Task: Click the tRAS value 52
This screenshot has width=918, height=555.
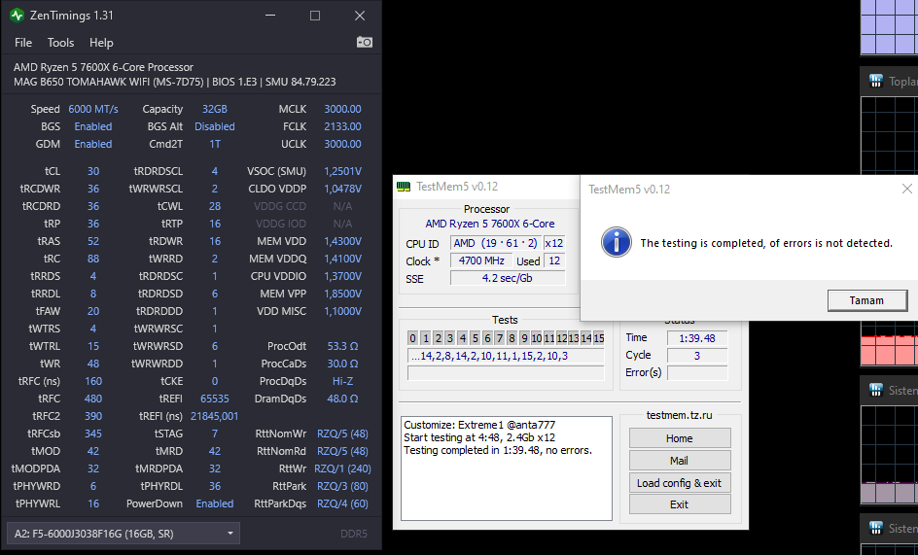Action: [93, 241]
